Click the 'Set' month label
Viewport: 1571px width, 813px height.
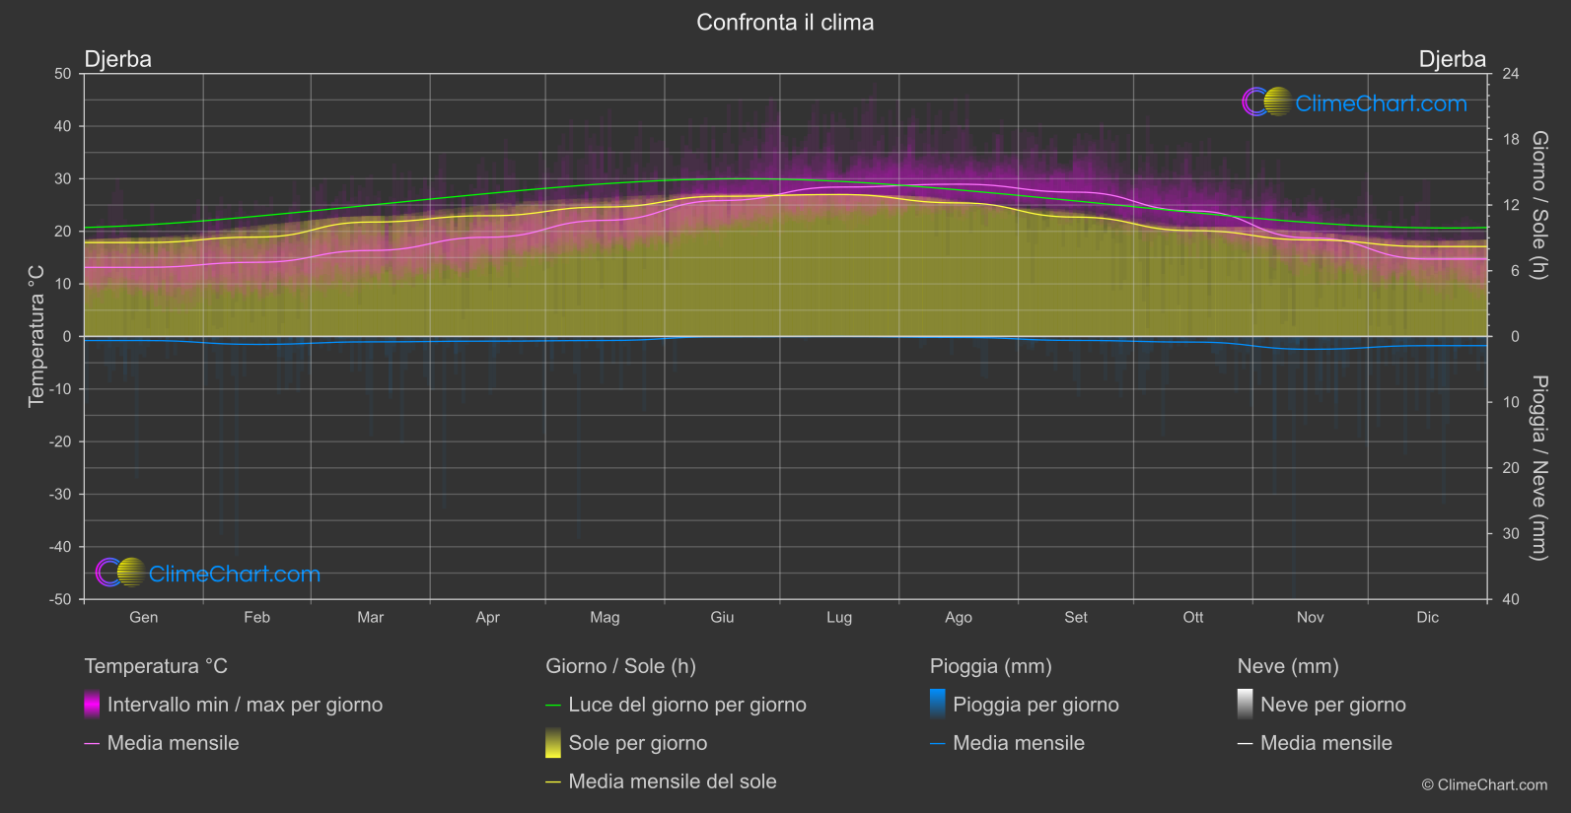click(x=1076, y=617)
